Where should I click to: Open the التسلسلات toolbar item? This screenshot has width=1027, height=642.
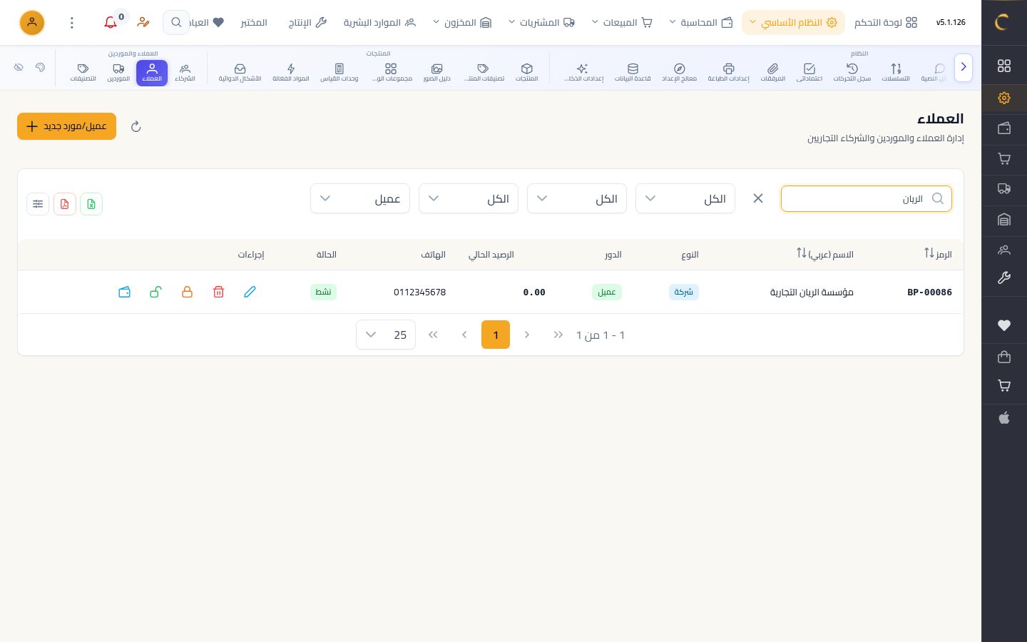[896, 72]
